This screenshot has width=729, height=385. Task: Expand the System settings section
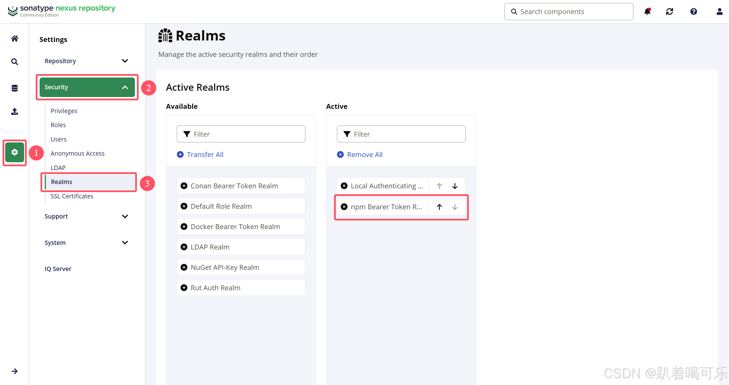(87, 243)
